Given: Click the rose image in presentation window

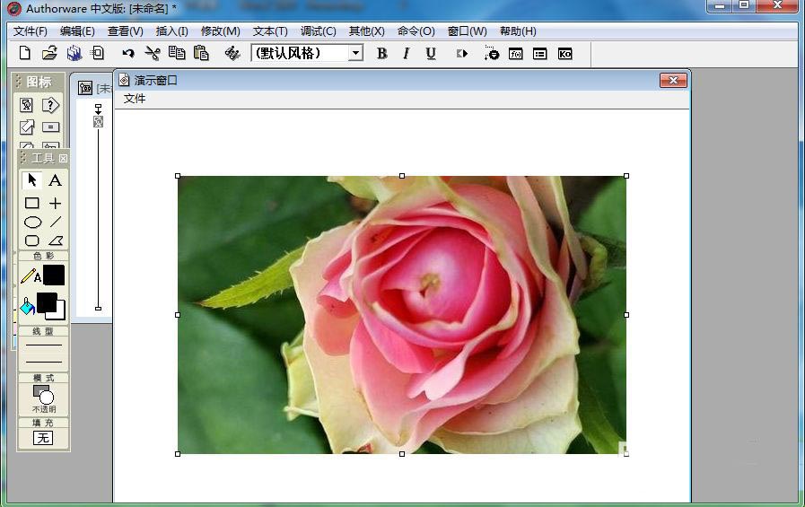Looking at the screenshot, I should click(x=401, y=314).
